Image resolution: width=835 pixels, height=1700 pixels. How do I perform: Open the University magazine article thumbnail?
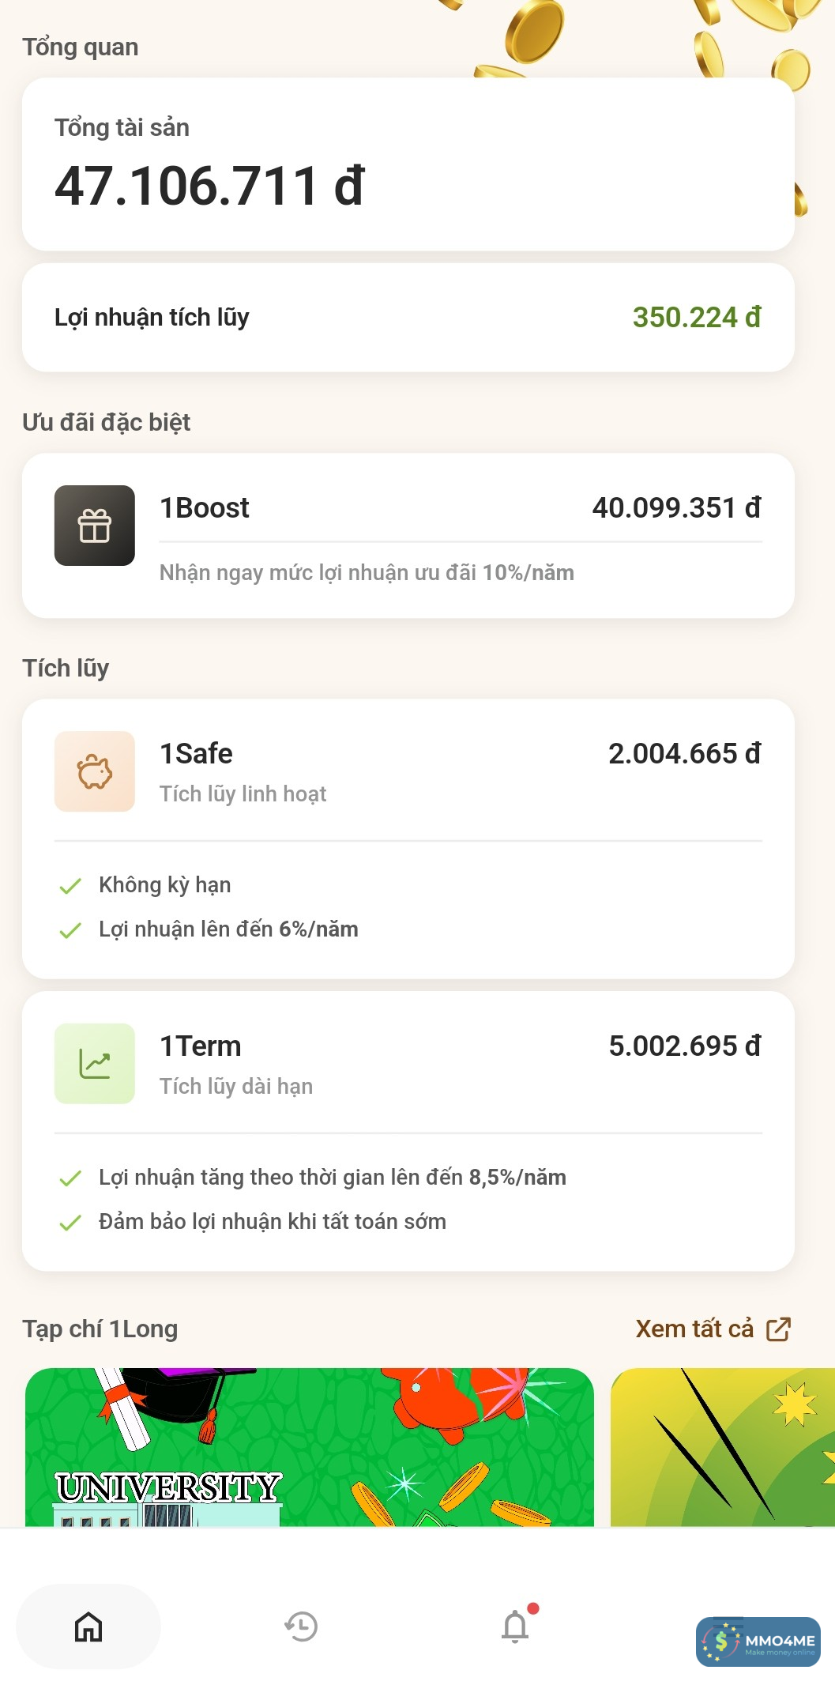point(309,1446)
